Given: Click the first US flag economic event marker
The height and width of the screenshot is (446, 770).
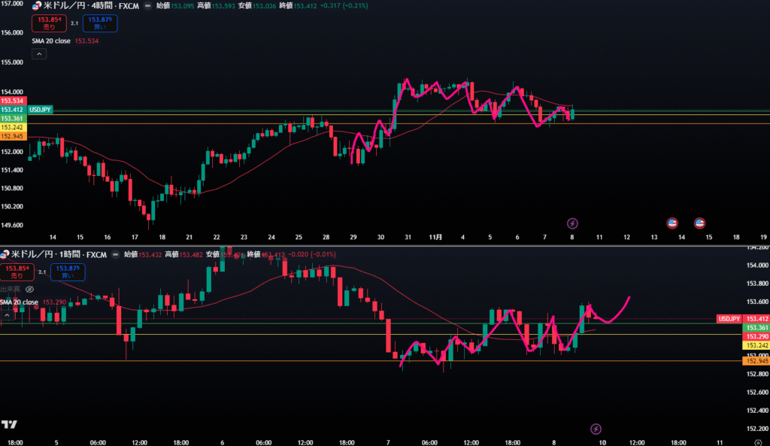Looking at the screenshot, I should [673, 223].
